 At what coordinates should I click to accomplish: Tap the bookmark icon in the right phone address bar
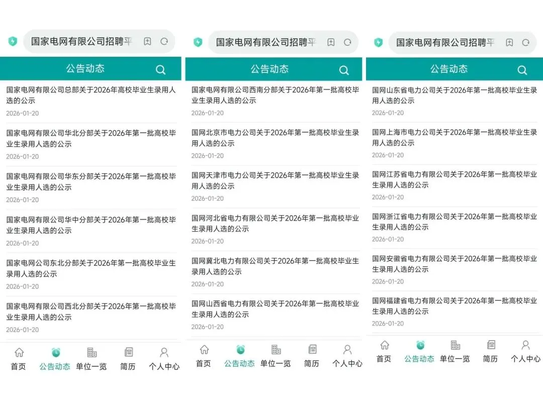point(509,43)
